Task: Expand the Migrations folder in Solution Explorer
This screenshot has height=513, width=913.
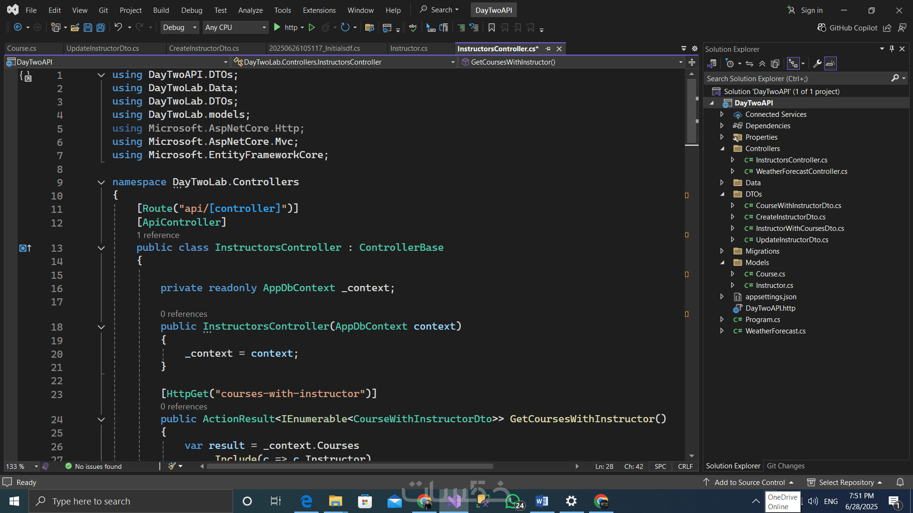Action: click(x=722, y=251)
